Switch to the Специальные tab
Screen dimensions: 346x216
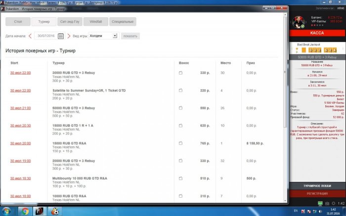[123, 22]
